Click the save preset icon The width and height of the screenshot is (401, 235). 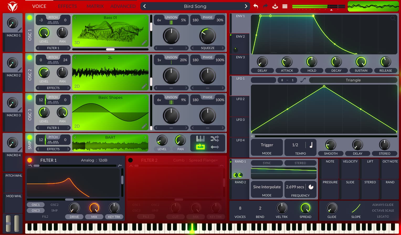[x=275, y=6]
